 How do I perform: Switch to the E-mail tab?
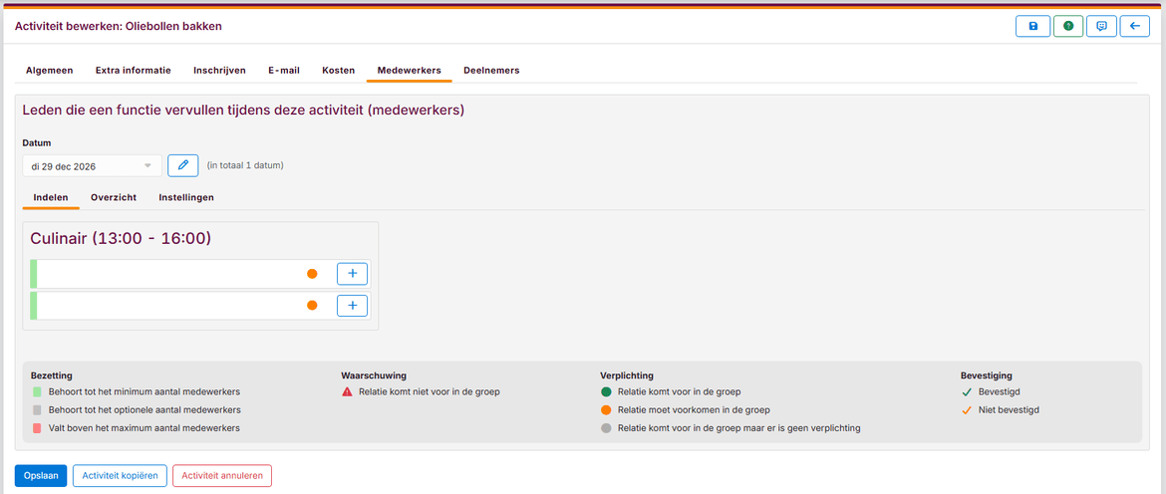[x=284, y=71]
